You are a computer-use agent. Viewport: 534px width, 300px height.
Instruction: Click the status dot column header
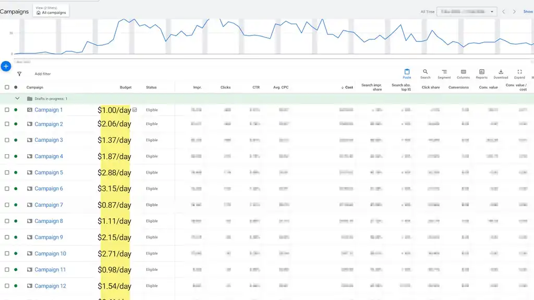(16, 87)
